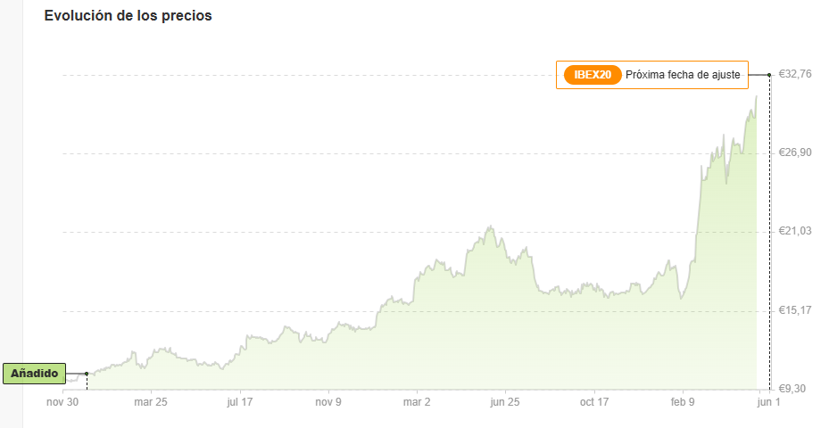Click the marker dot beside Añadido
This screenshot has width=829, height=428.
coord(87,374)
